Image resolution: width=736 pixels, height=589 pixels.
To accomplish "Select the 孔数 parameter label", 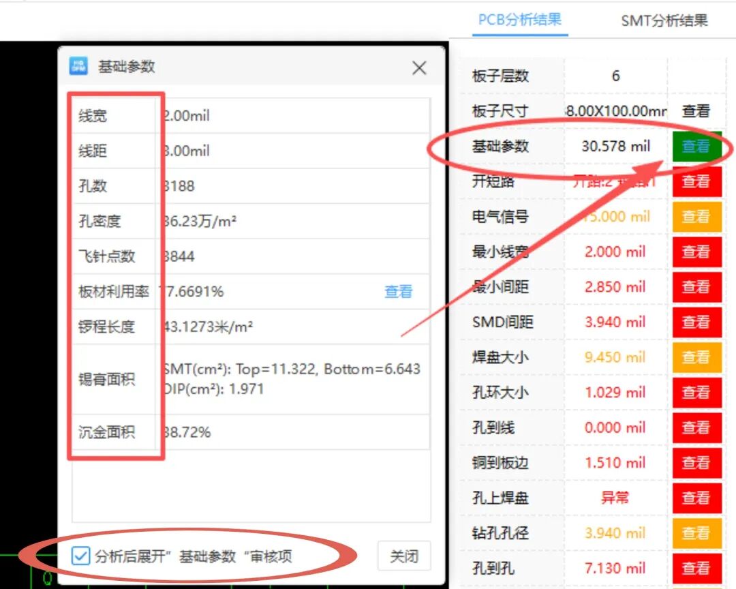I will click(x=93, y=186).
